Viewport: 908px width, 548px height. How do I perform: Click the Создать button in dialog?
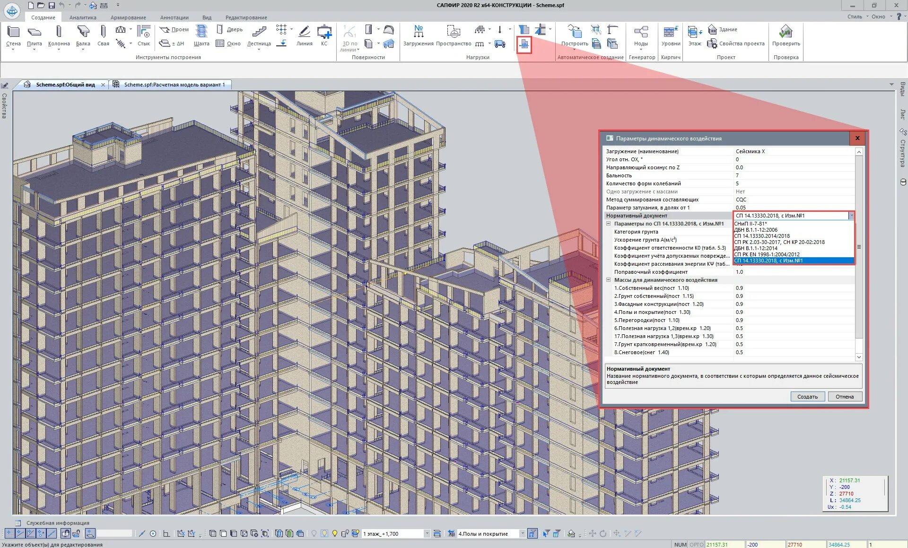[x=807, y=397]
